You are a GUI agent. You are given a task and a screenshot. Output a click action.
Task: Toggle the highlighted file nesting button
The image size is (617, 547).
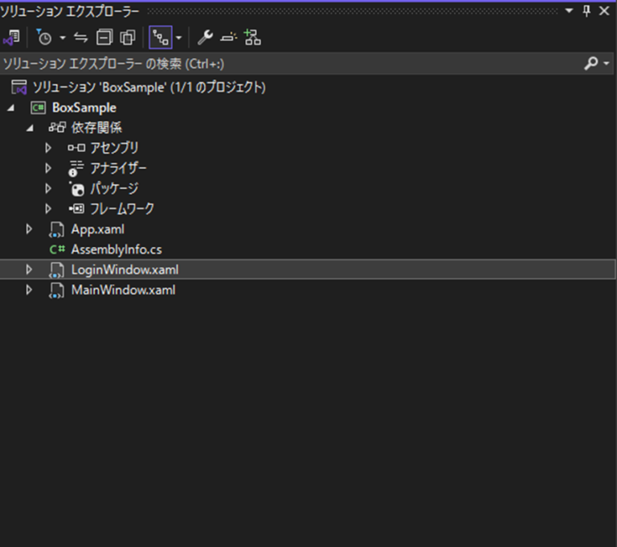click(x=159, y=37)
